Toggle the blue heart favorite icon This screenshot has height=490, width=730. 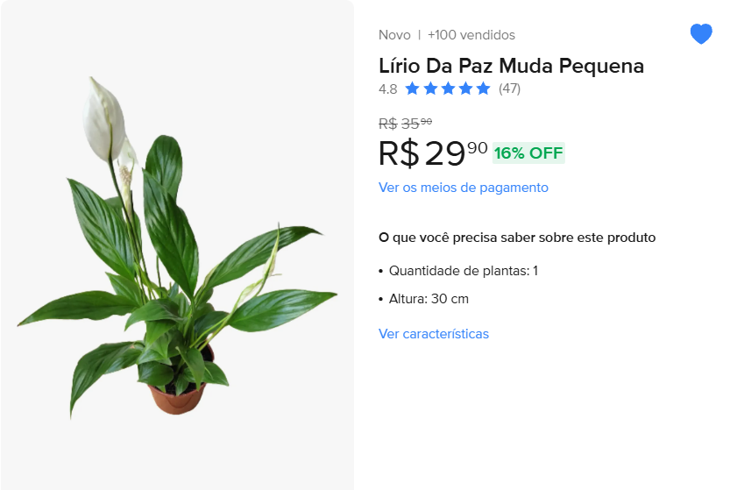pos(701,34)
